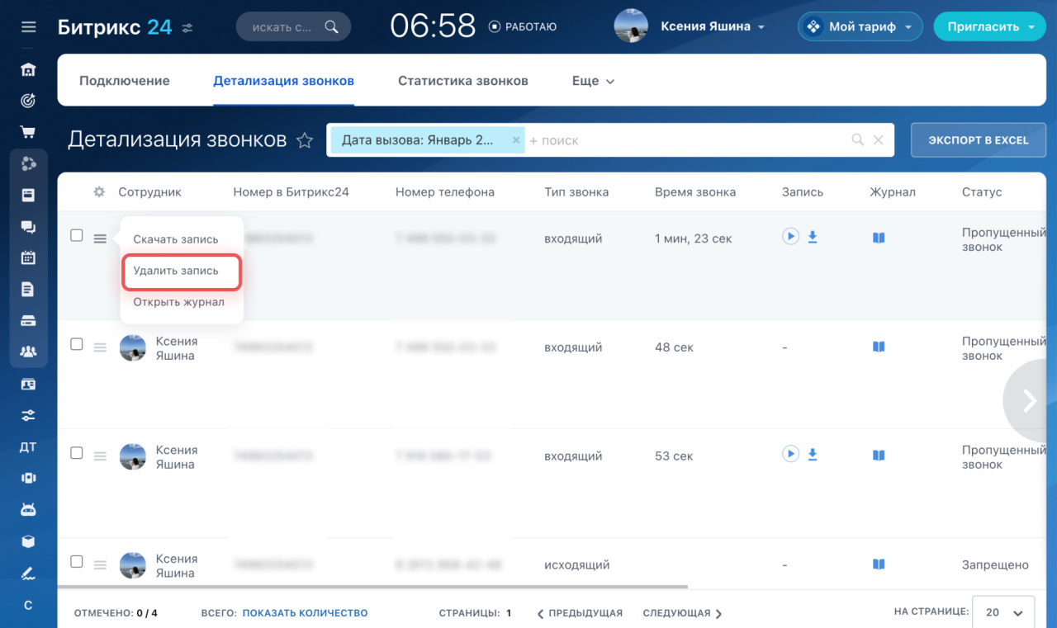Screen dimensions: 1057x628
Task: Toggle the РАБОТАЮ work status indicator
Action: 522,27
